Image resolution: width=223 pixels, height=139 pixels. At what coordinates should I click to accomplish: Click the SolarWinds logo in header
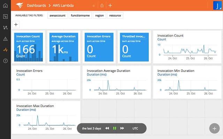[x=20, y=6]
